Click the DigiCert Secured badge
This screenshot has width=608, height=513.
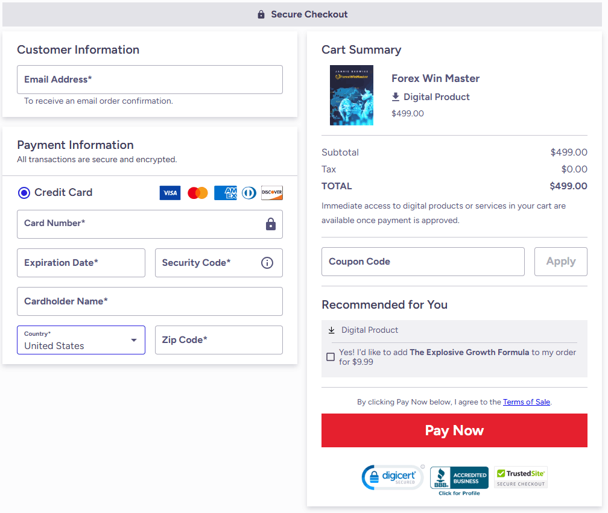click(392, 477)
